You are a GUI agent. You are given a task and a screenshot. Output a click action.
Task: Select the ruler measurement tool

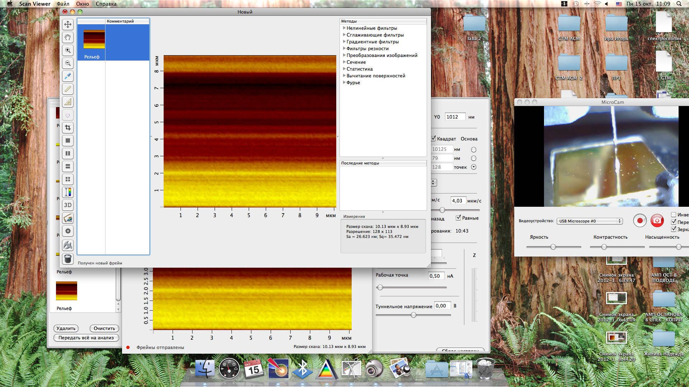point(68,89)
